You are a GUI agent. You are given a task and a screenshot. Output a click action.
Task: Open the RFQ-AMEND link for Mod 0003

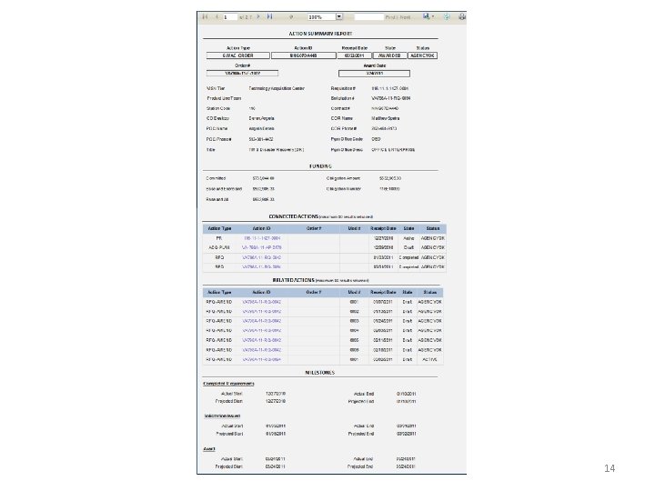[262, 321]
